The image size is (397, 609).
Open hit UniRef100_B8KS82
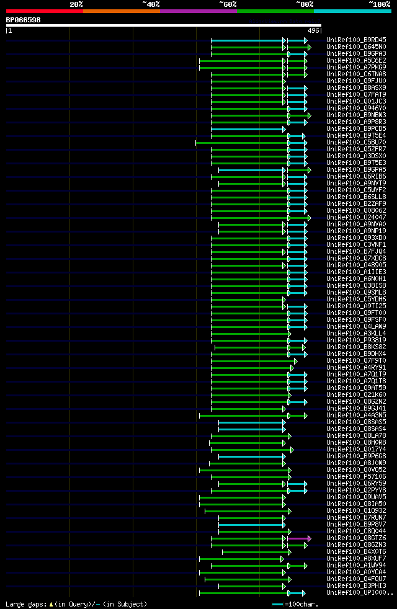pyautogui.click(x=356, y=347)
